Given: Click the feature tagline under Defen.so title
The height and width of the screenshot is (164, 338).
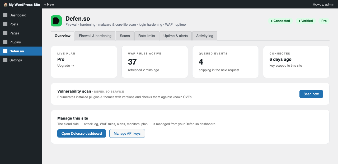Looking at the screenshot, I should tap(125, 25).
